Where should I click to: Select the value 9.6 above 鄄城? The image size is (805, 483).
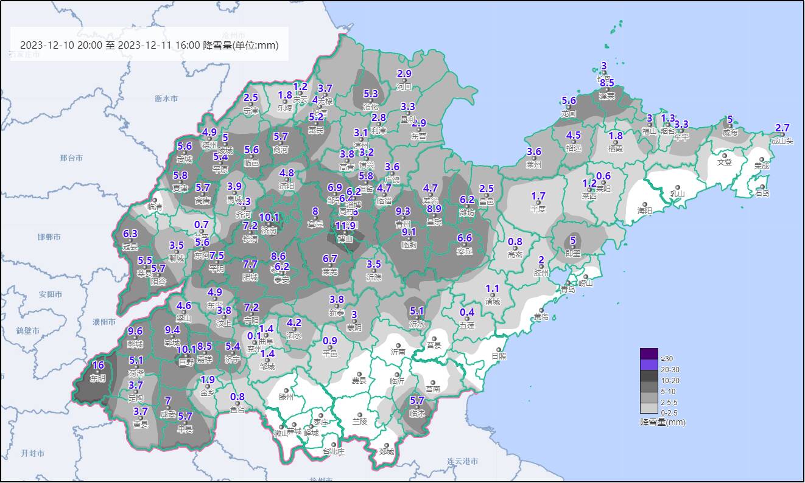click(x=135, y=331)
